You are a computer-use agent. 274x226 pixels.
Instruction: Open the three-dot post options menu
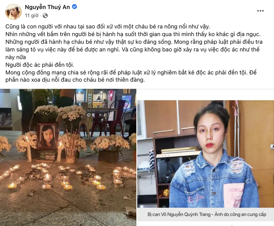[260, 11]
